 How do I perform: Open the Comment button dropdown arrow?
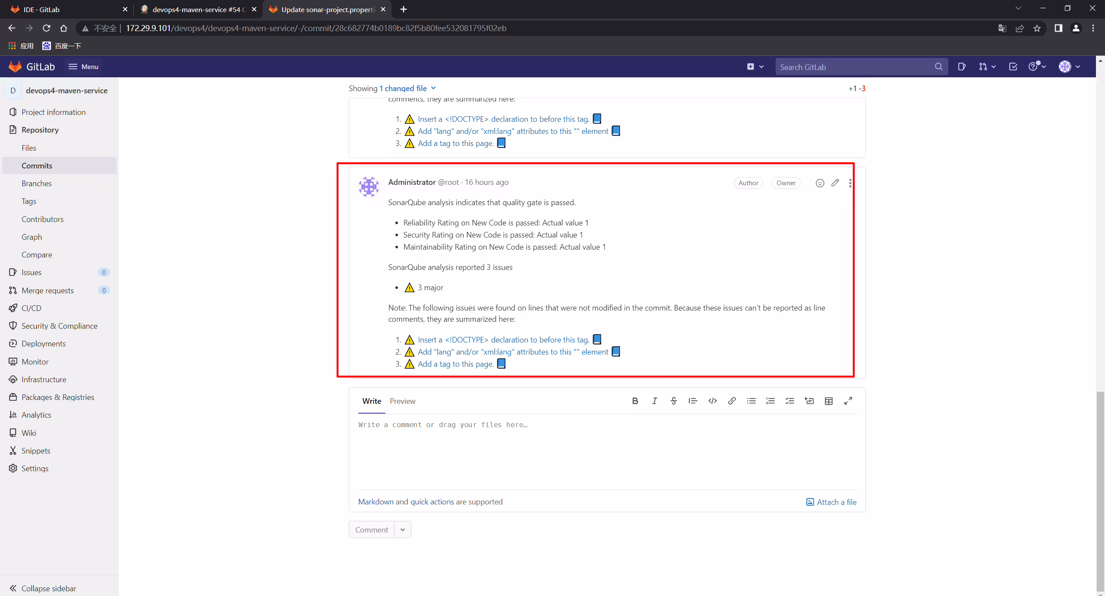tap(403, 530)
